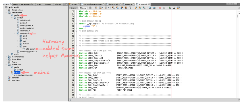Click Shift Line Left icon

pos(150,8)
